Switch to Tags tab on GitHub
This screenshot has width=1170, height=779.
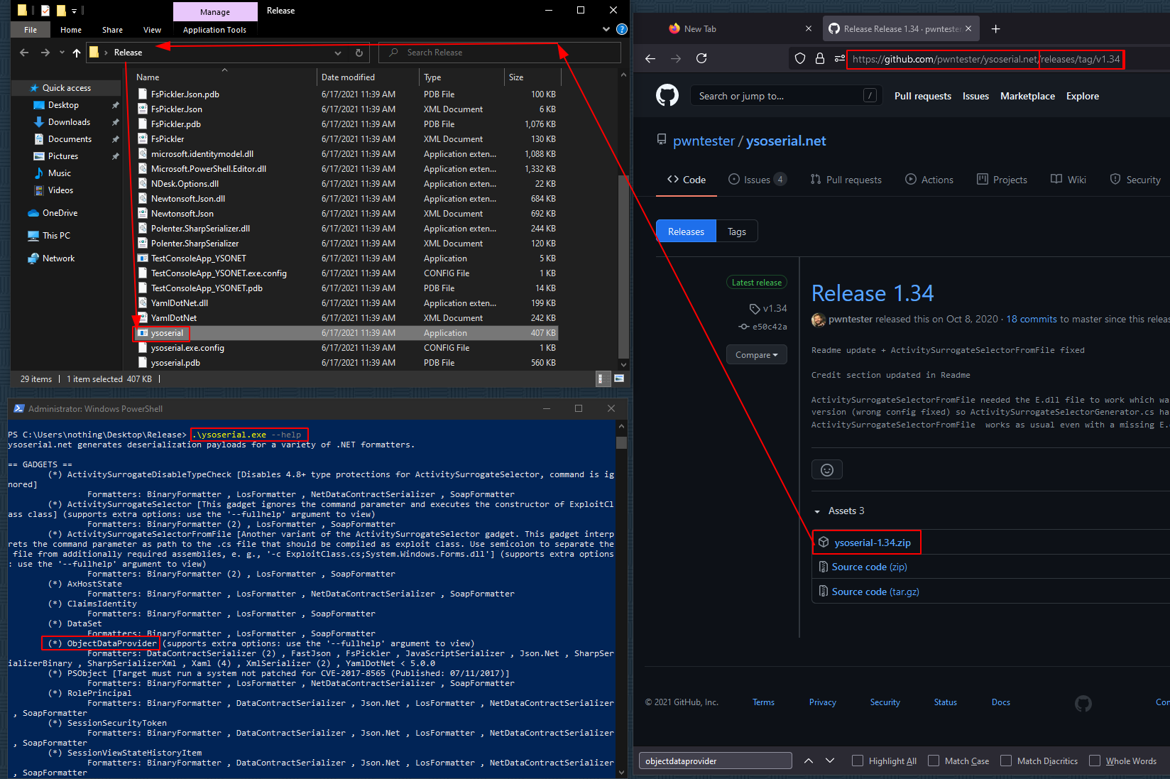pos(737,231)
